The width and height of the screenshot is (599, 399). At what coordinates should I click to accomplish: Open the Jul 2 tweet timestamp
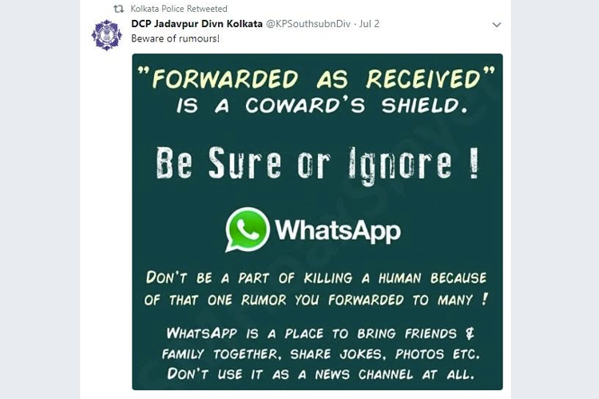coord(369,24)
